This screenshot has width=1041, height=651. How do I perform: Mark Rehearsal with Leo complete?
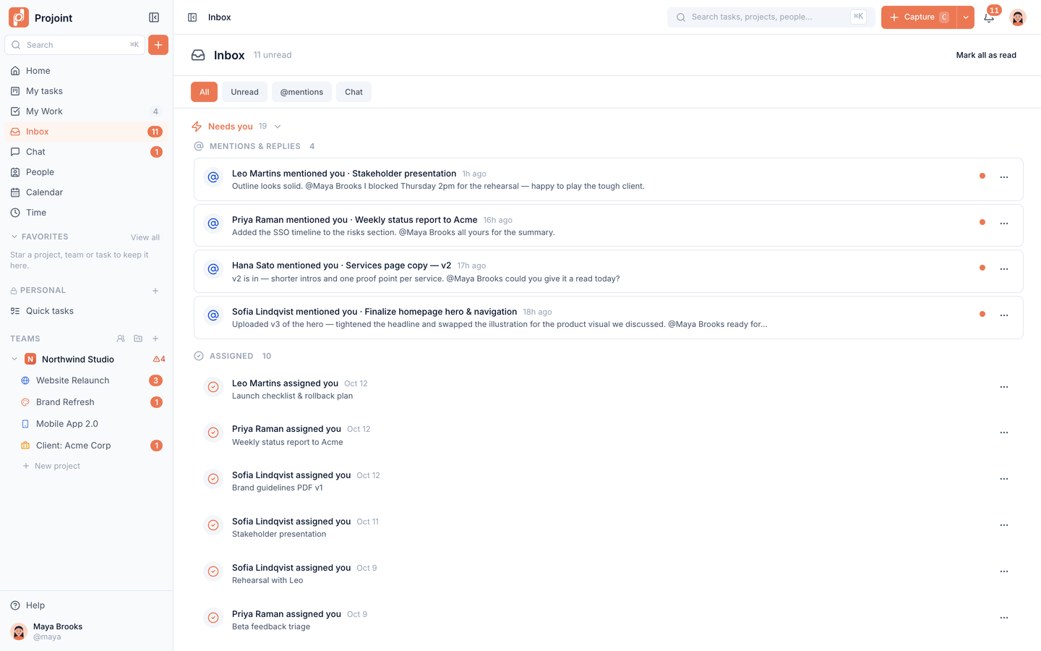[x=213, y=571]
